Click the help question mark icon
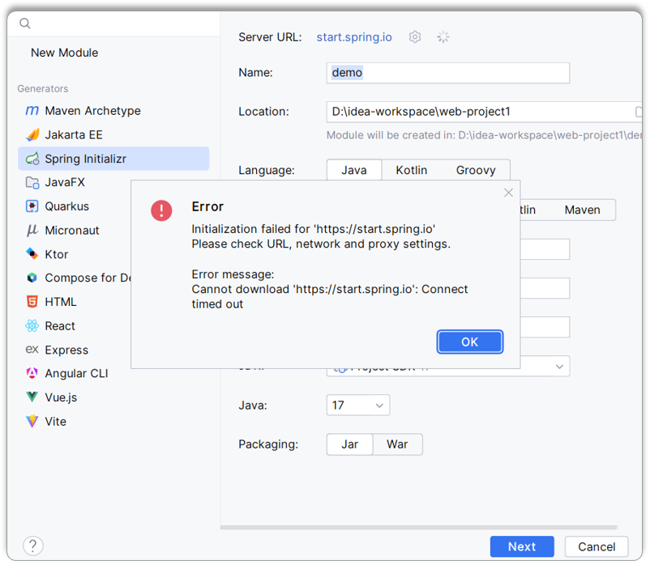 (33, 546)
